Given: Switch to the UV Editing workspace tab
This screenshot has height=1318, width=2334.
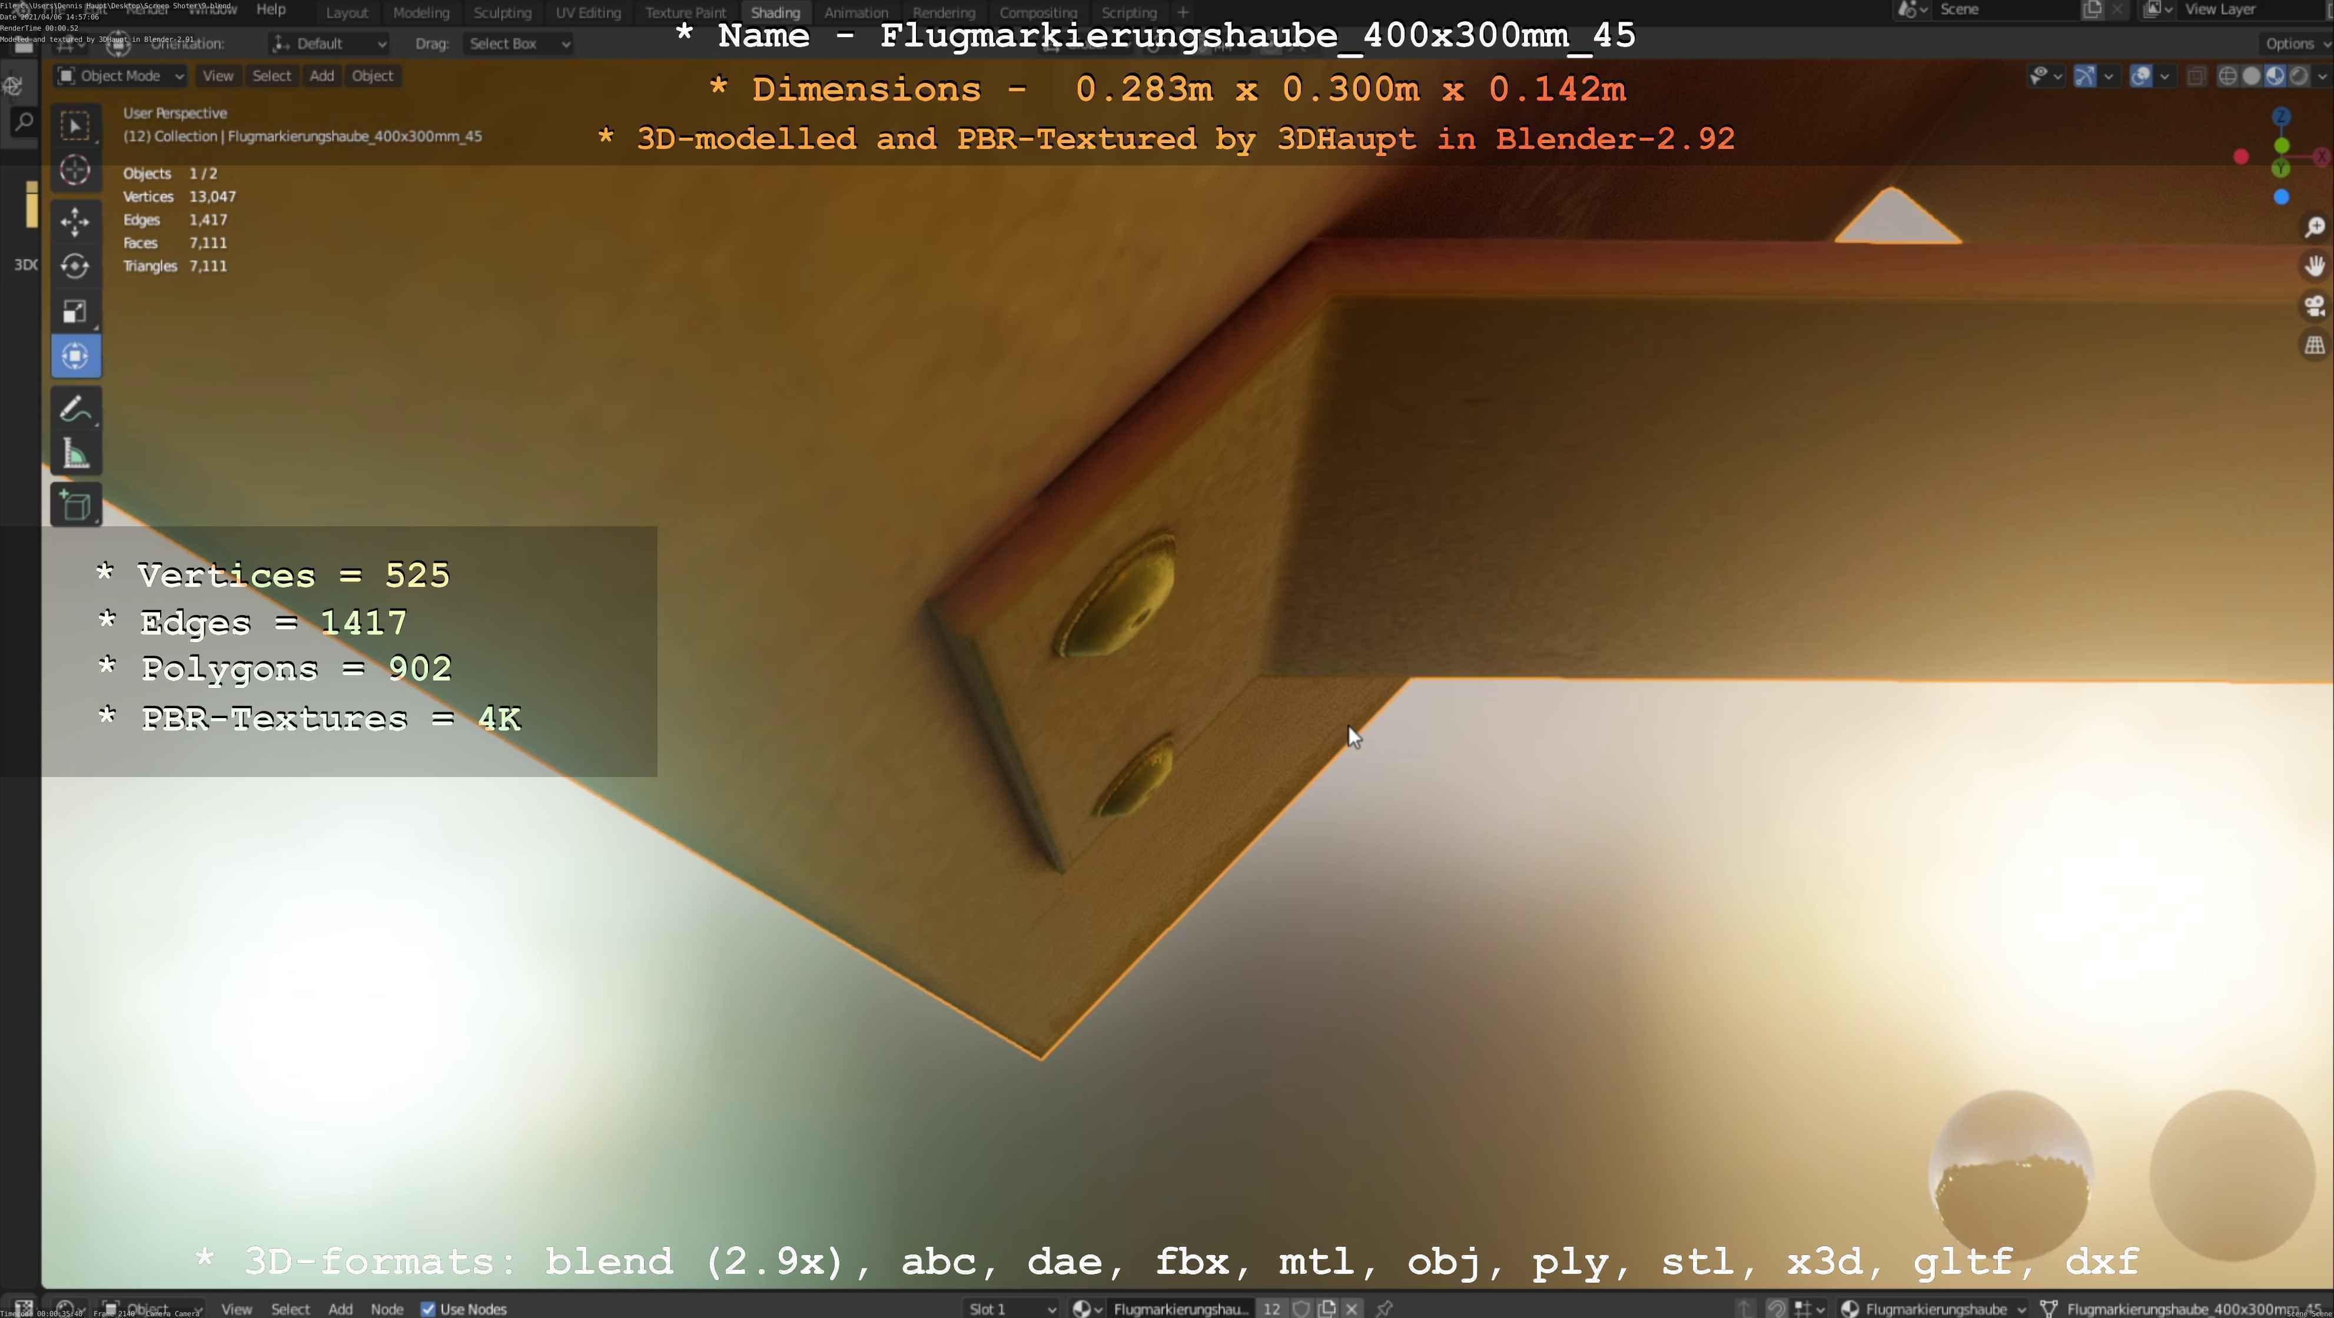Looking at the screenshot, I should pyautogui.click(x=588, y=13).
